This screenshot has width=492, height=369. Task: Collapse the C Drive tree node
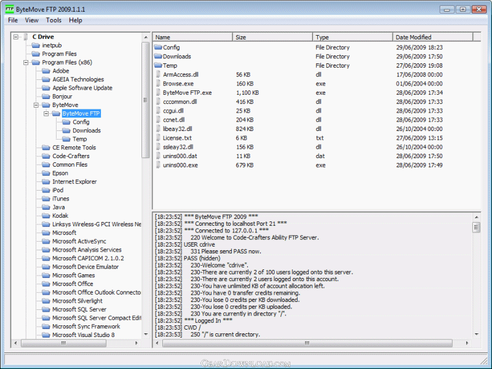click(x=16, y=37)
